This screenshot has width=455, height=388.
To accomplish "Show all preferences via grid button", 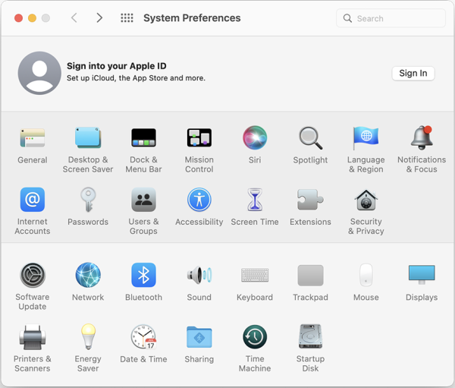I will coord(127,18).
